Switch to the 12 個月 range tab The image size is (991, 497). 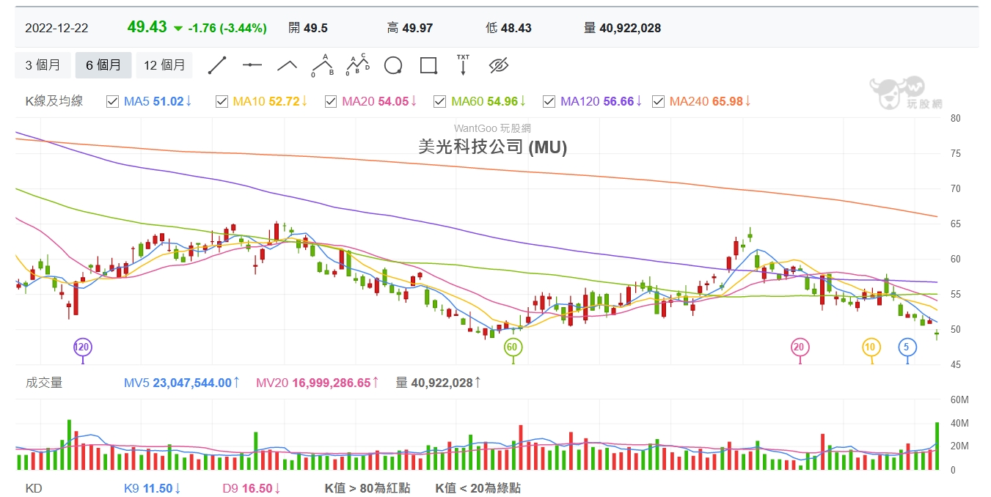[x=164, y=65]
